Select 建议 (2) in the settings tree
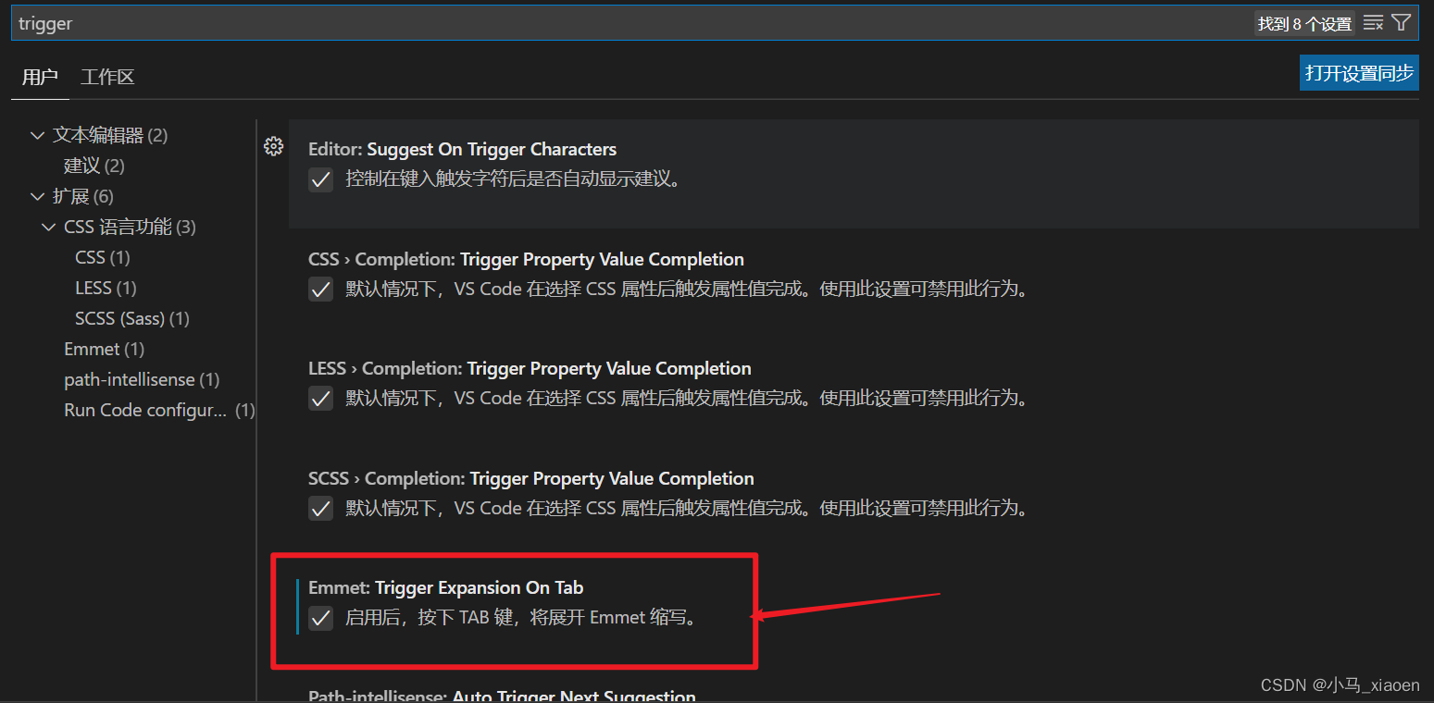The width and height of the screenshot is (1434, 703). (x=94, y=166)
